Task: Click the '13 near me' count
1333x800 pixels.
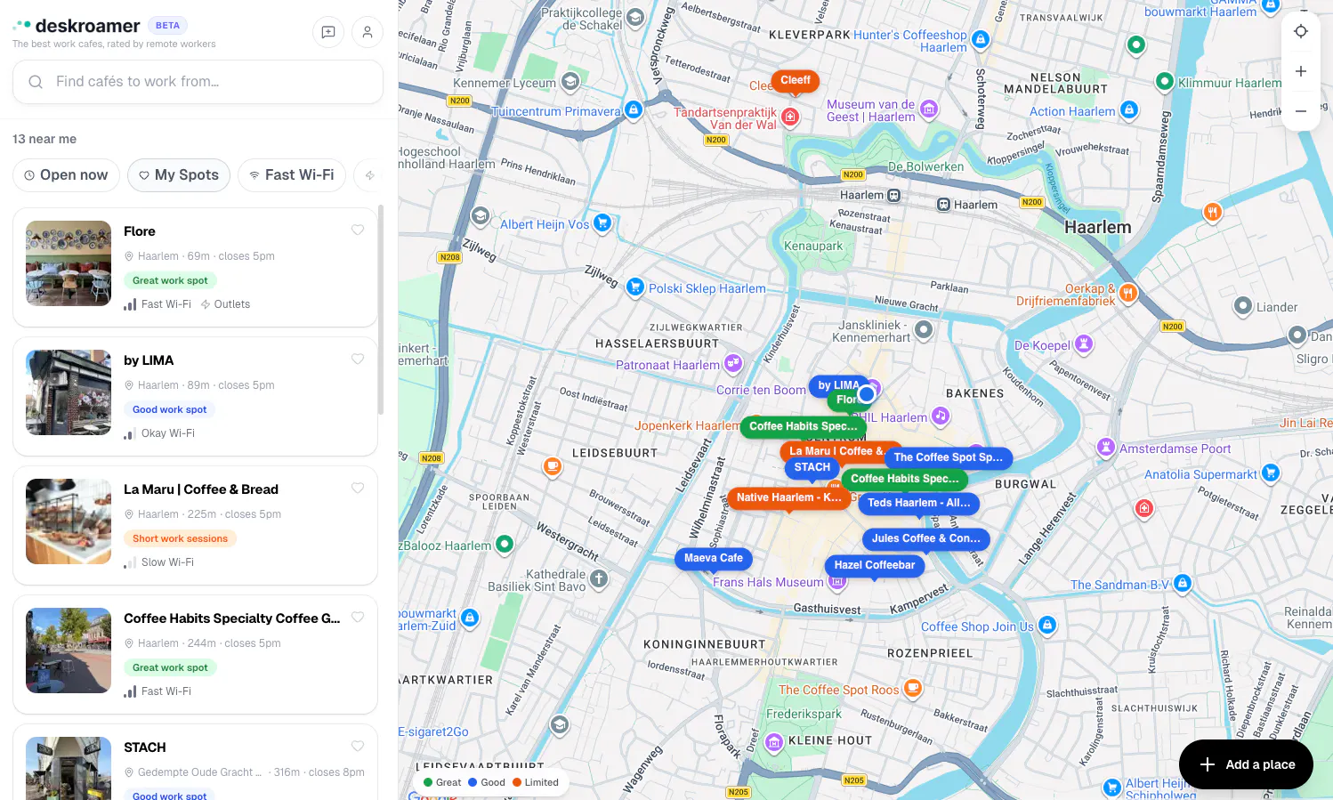Action: pyautogui.click(x=44, y=139)
